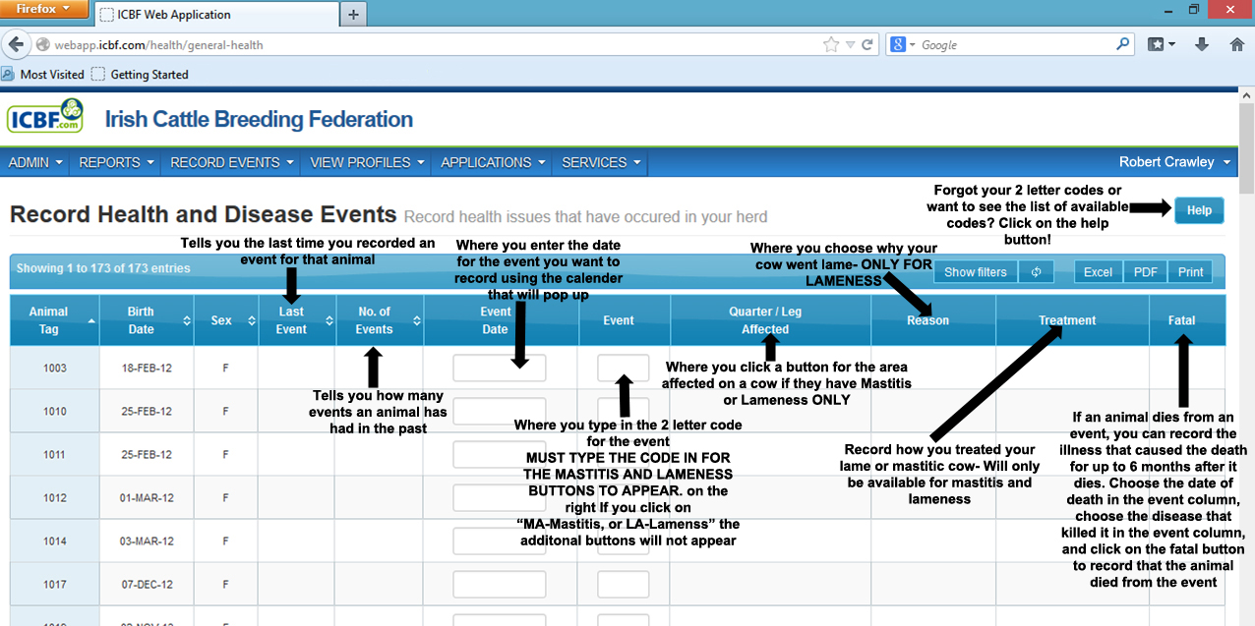Go to the Firefox home page

tap(1237, 45)
